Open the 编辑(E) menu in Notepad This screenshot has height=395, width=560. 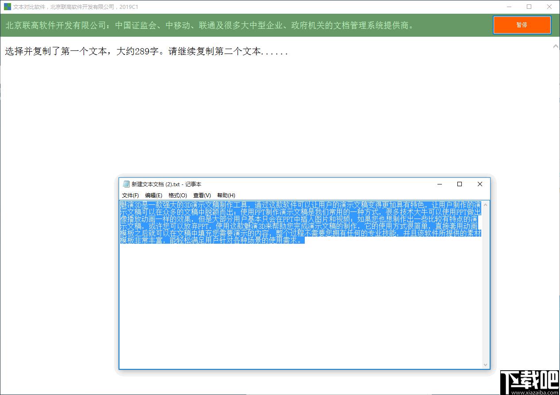click(x=153, y=195)
